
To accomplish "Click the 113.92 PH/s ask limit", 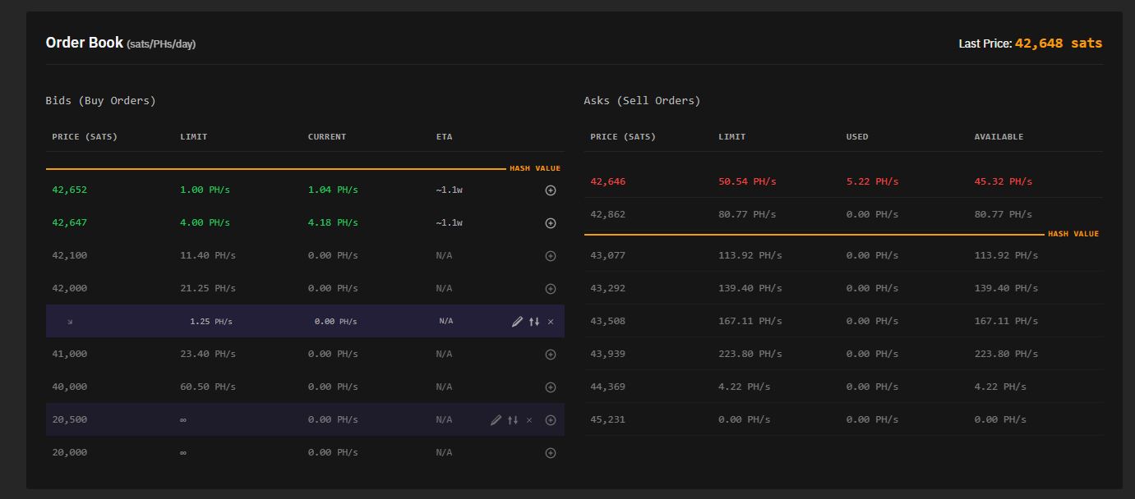I will [x=750, y=255].
